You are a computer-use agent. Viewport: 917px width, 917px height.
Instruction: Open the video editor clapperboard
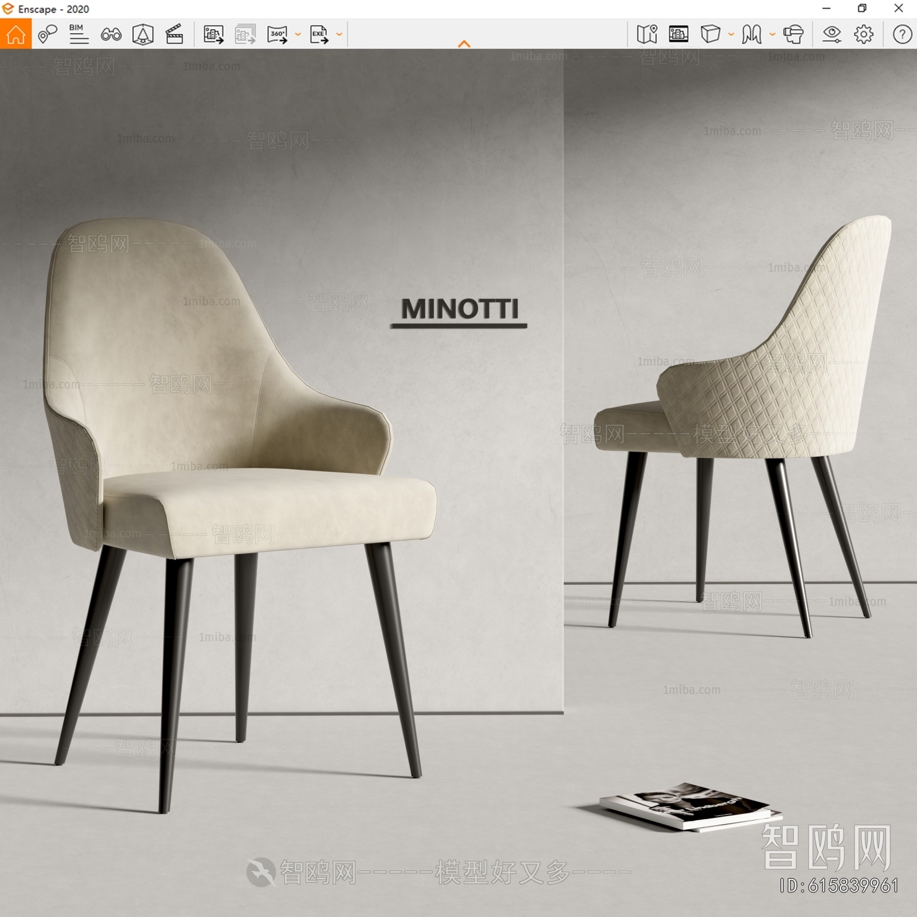174,34
